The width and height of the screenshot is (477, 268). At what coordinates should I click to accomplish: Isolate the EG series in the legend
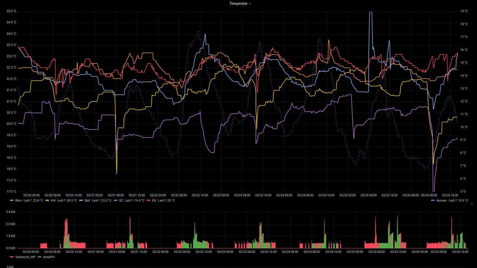[x=154, y=200]
